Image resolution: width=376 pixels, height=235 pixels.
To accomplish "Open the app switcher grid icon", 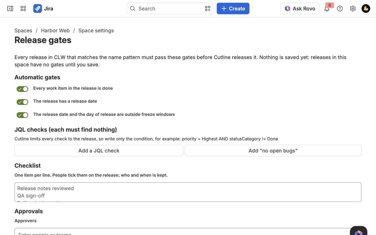I will pyautogui.click(x=23, y=9).
